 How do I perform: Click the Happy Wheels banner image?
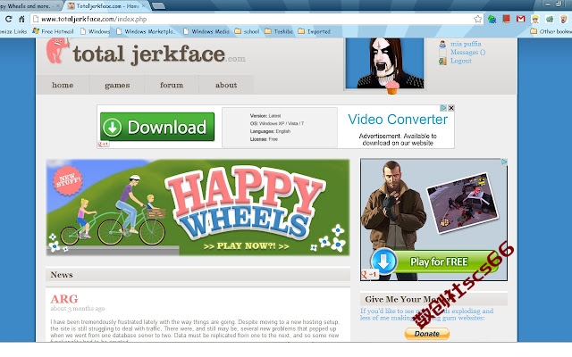198,207
